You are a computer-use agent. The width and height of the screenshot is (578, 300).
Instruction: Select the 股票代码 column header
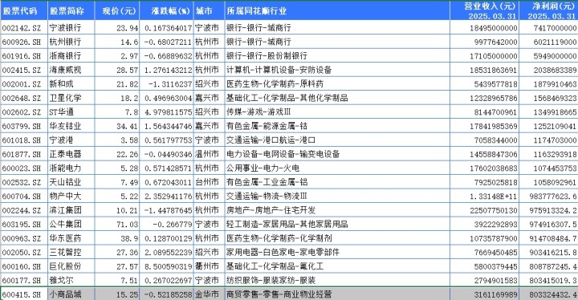[x=24, y=10]
